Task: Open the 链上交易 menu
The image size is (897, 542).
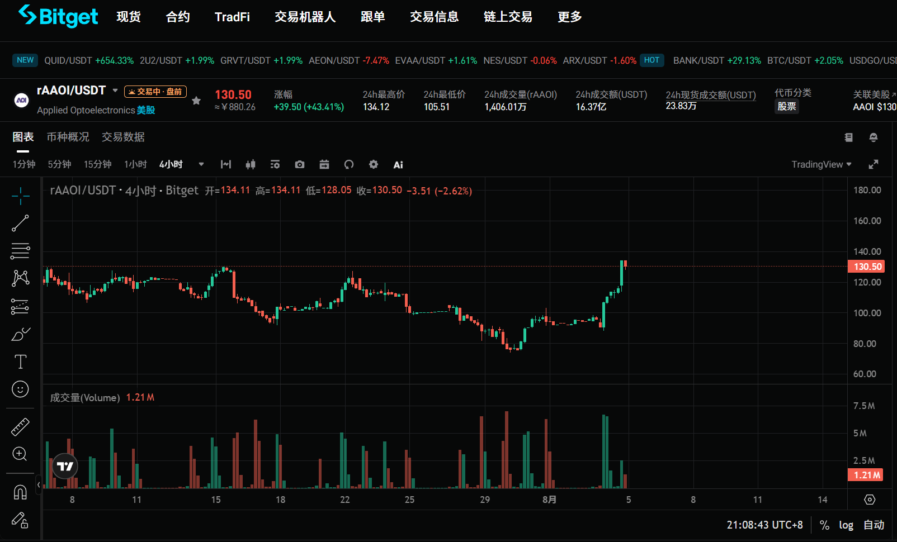Action: tap(508, 17)
